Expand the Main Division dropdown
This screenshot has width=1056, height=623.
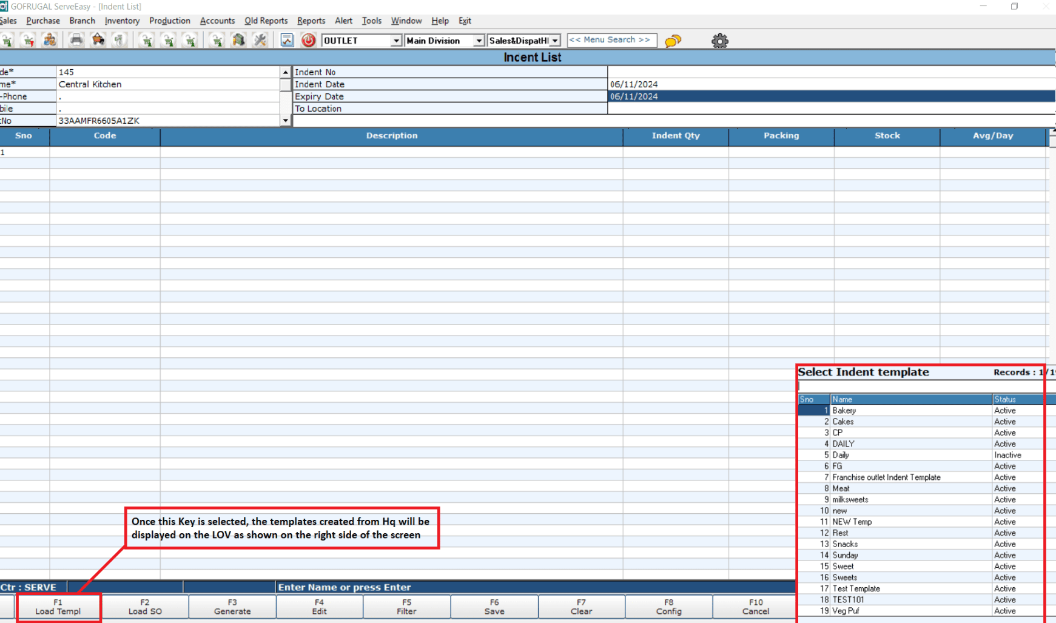[479, 41]
